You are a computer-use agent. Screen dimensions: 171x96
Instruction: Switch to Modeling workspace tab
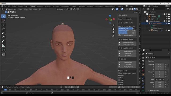point(40,6)
